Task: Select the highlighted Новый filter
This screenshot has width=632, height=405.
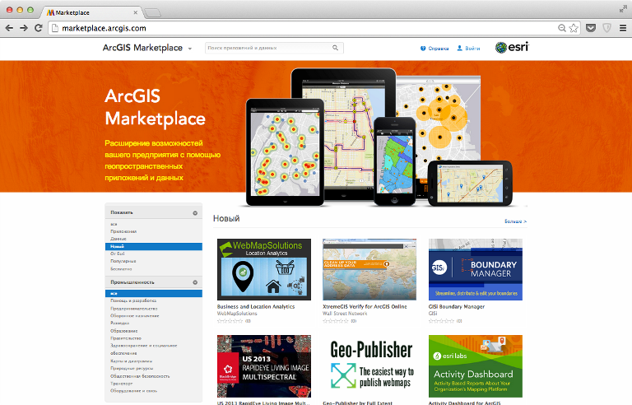Action: coord(154,246)
